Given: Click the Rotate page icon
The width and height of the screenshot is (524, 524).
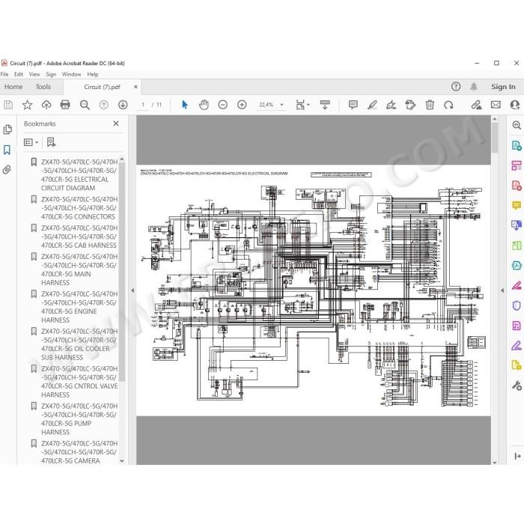Looking at the screenshot, I should [x=448, y=105].
